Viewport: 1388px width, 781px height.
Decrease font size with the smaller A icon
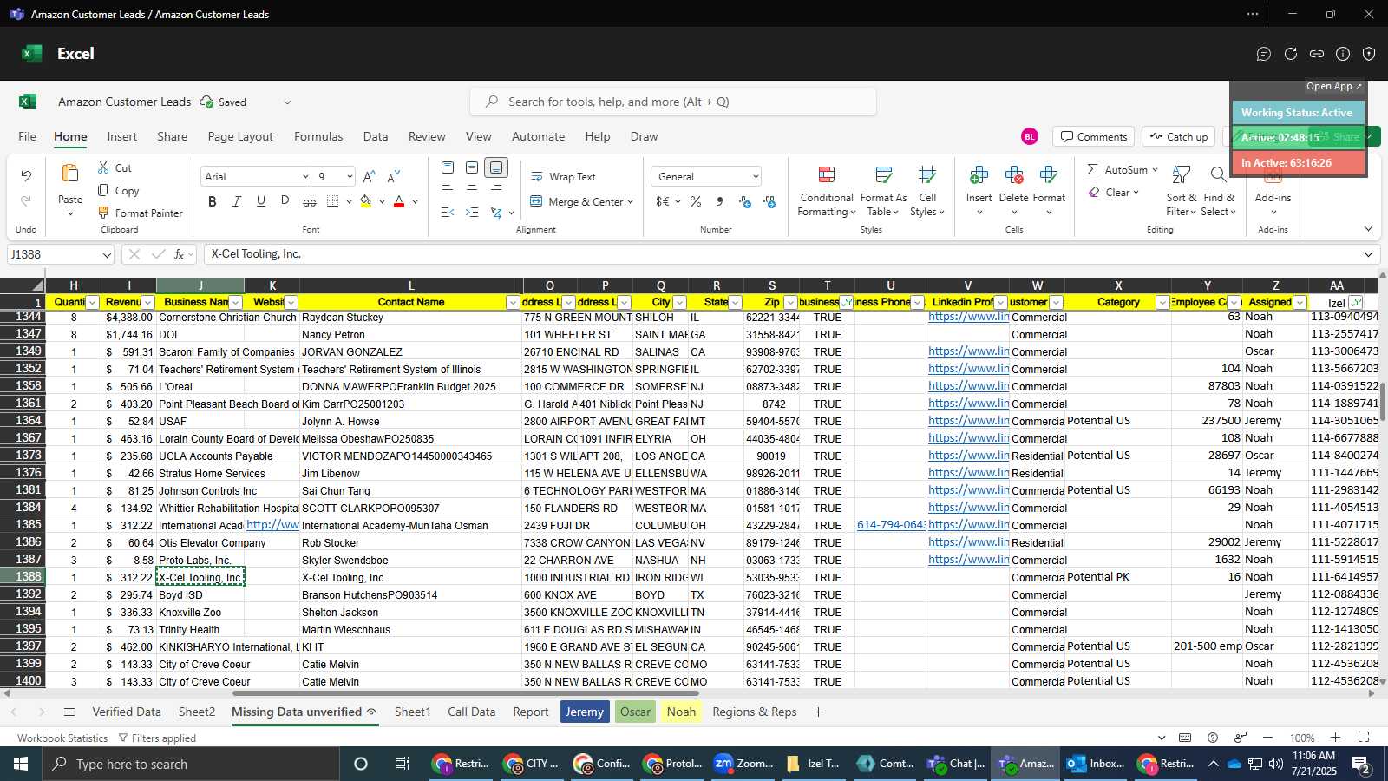tap(394, 176)
